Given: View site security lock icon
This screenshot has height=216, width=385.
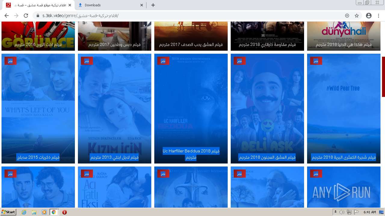Looking at the screenshot, I should tap(38, 16).
